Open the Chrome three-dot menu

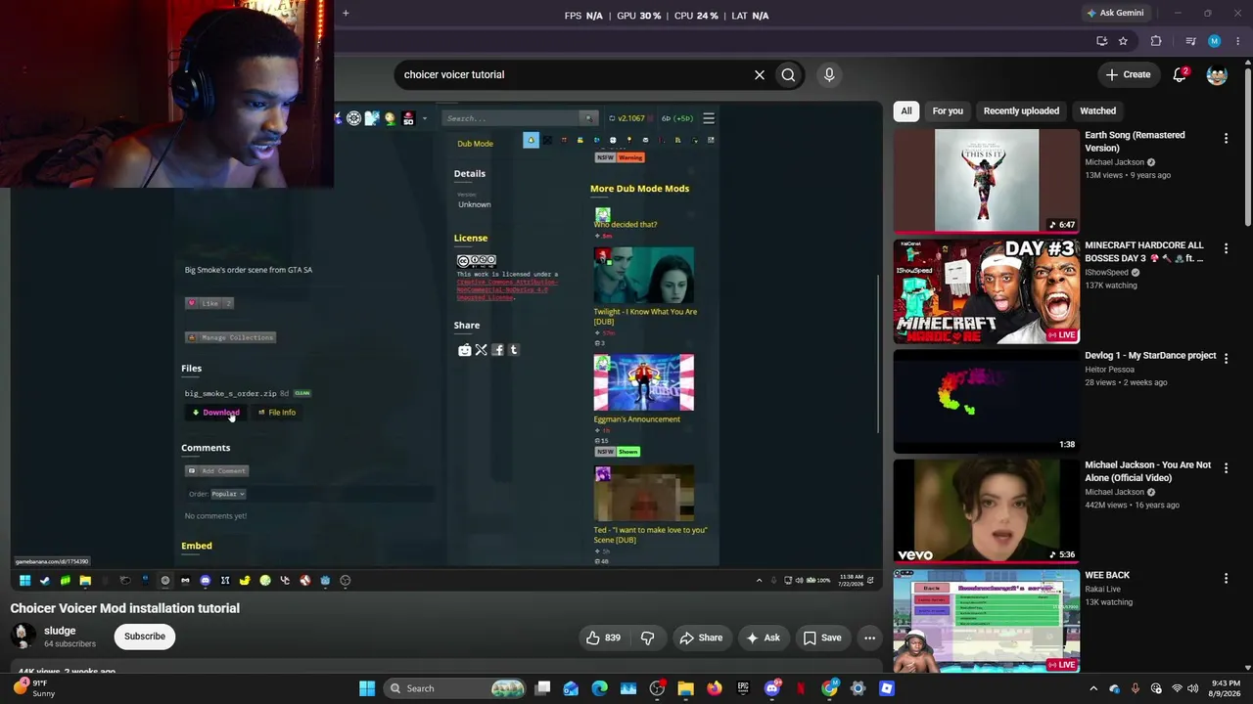(x=1238, y=41)
